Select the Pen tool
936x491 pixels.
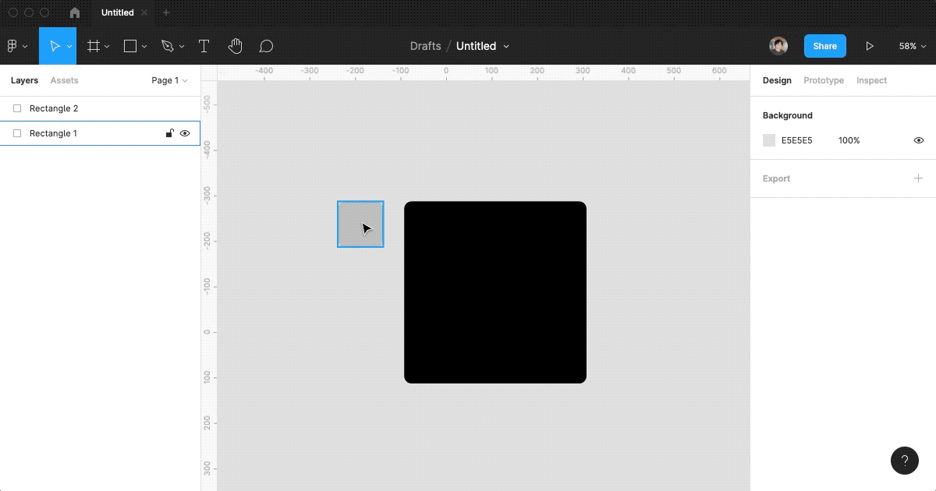pos(168,46)
